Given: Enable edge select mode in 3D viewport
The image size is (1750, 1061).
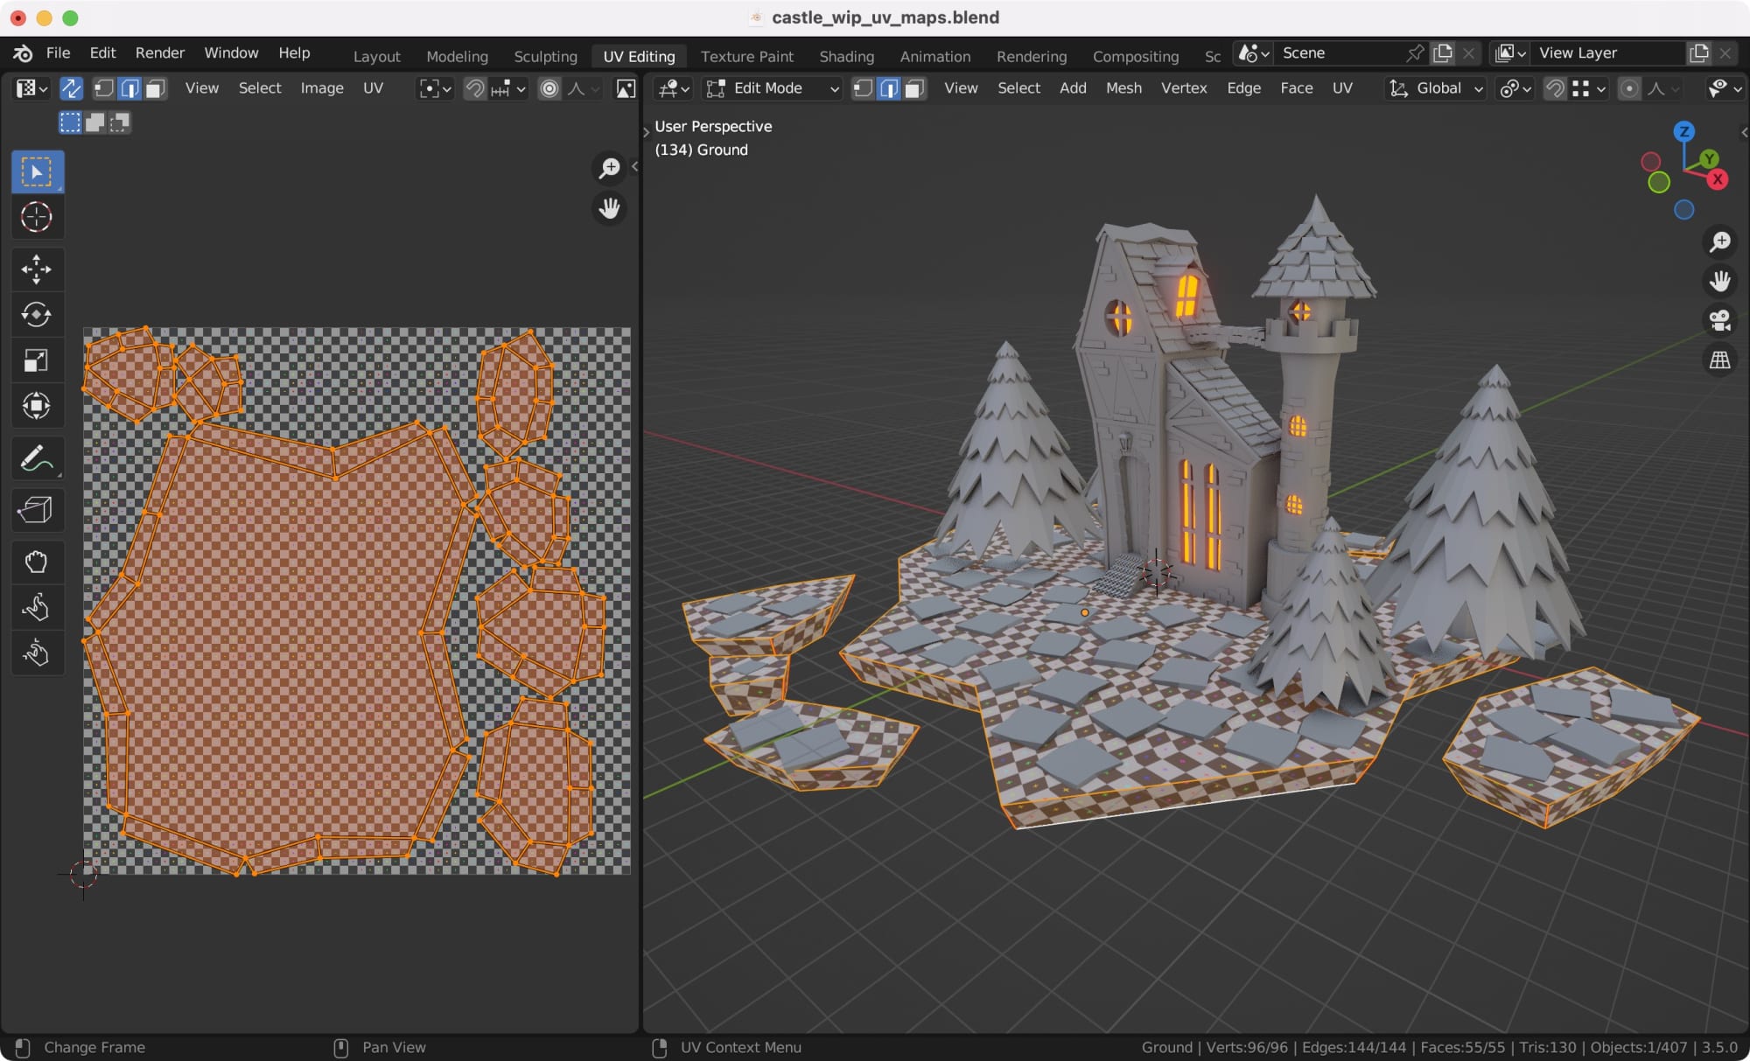Looking at the screenshot, I should [x=888, y=88].
